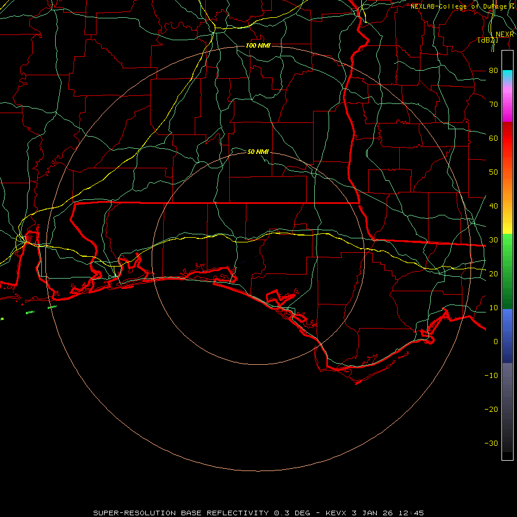Click the "-10" value on the dBZ scale
The width and height of the screenshot is (517, 517).
[491, 375]
